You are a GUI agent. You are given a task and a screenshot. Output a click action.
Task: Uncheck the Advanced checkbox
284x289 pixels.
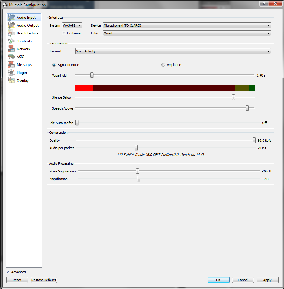tap(8, 272)
